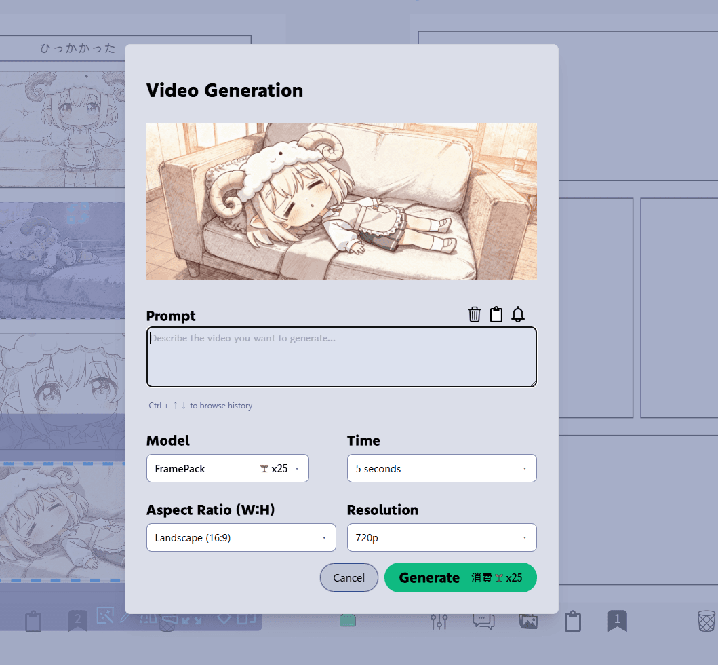Click inside the prompt text field

click(x=341, y=356)
